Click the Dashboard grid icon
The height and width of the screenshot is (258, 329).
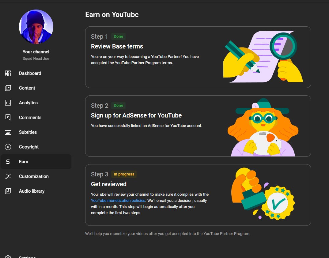(8, 73)
